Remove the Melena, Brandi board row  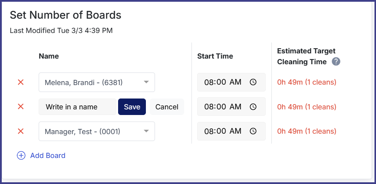tap(20, 82)
